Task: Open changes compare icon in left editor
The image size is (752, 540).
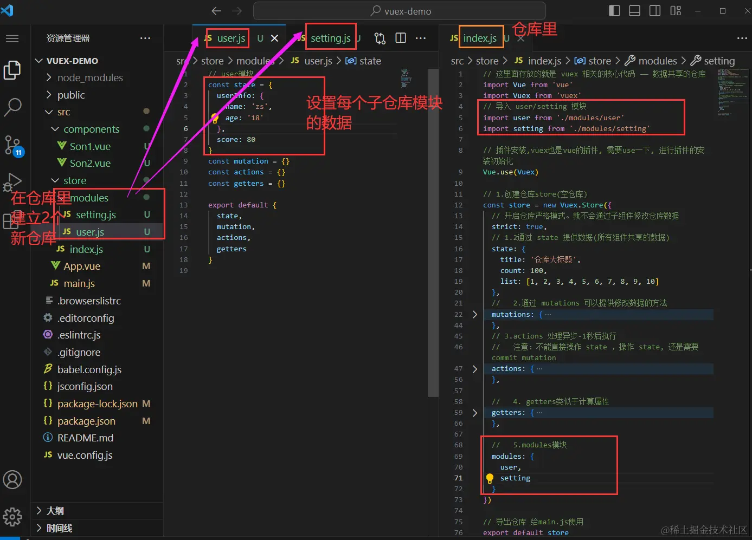Action: 380,38
